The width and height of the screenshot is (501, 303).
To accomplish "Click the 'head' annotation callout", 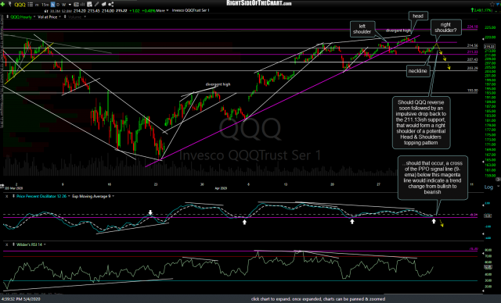I will tap(417, 16).
